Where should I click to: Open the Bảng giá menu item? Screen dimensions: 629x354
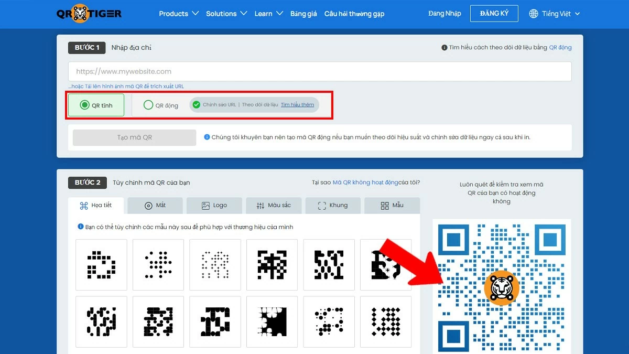(303, 14)
